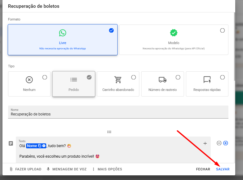Grab the six-dot drag handle above text
The image size is (243, 180).
[109, 132]
